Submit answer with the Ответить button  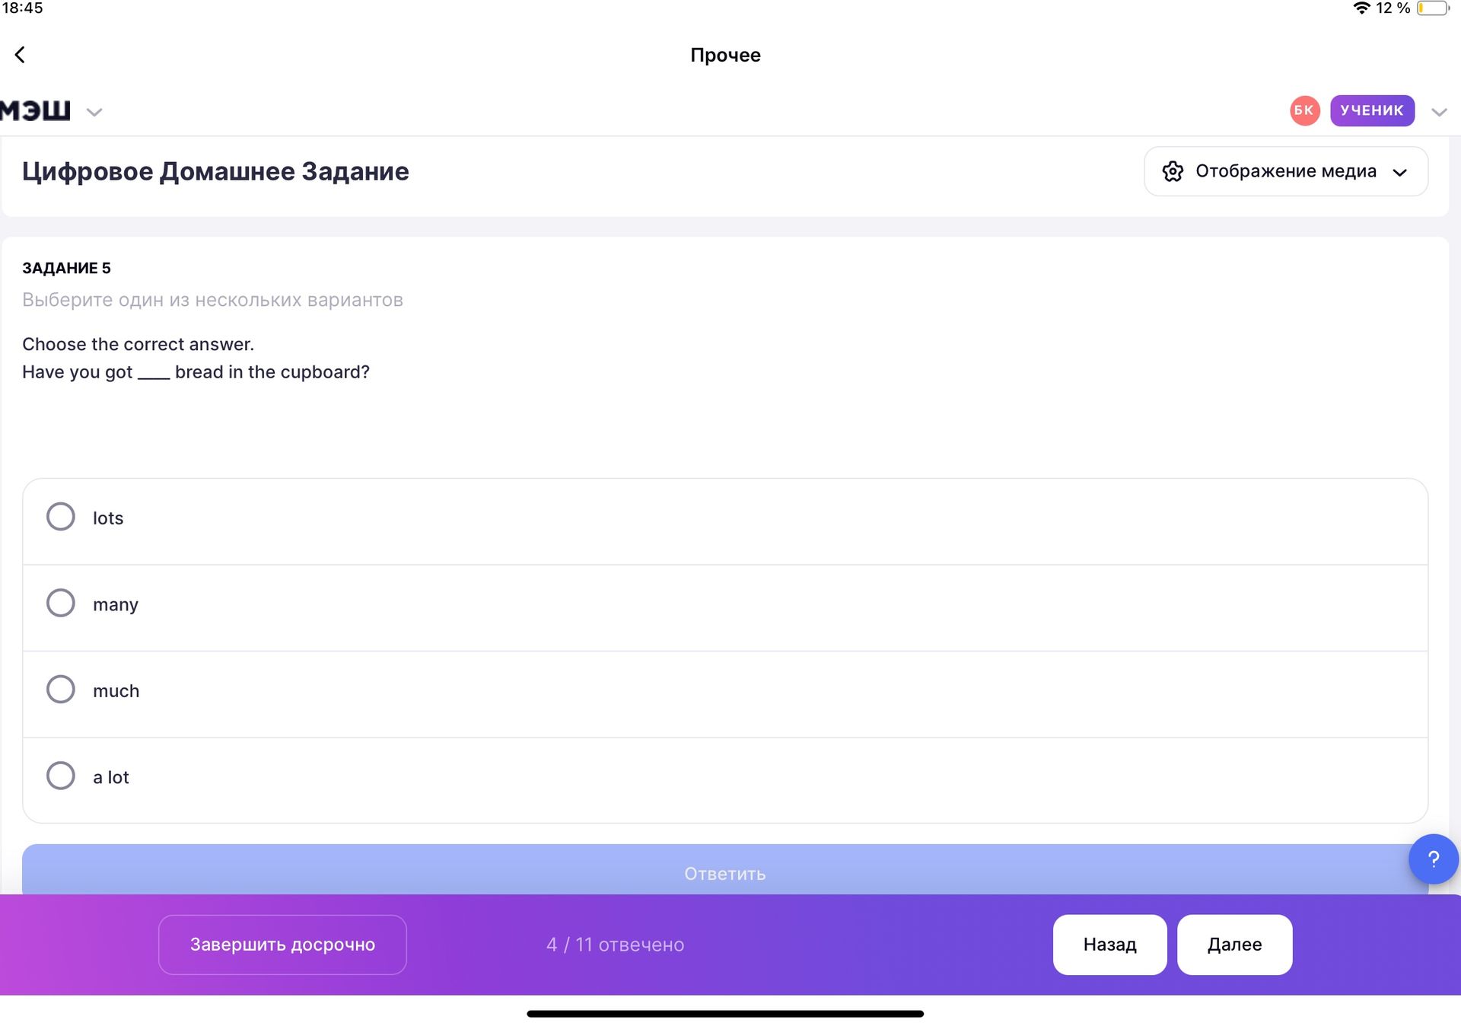(x=724, y=870)
